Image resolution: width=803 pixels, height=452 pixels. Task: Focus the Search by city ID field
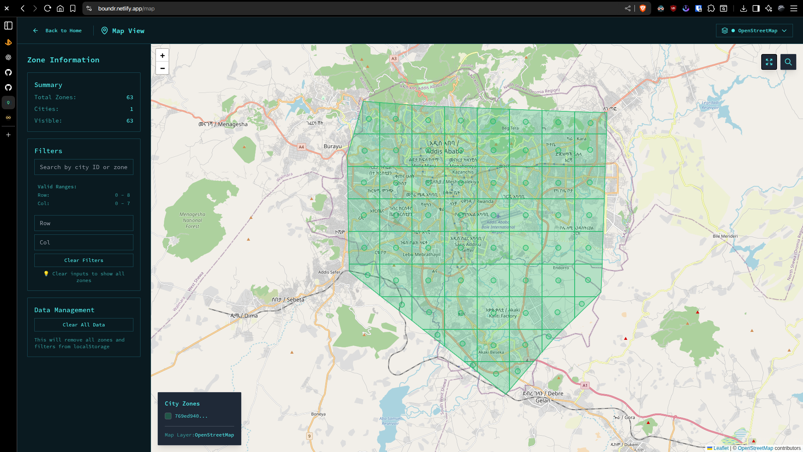click(84, 167)
